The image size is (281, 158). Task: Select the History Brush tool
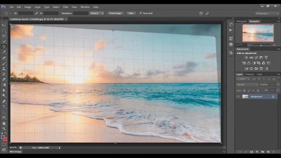point(4,74)
